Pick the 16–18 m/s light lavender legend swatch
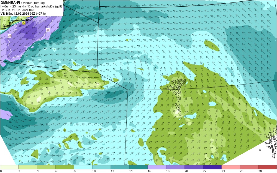Viewport: 277px width, 173px height. 157,167
